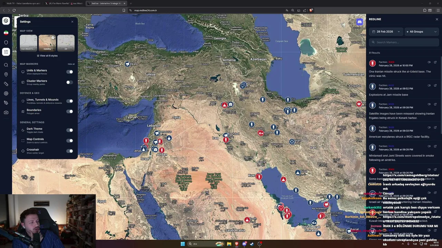Click video icon for al-Udeid base entry
The width and height of the screenshot is (442, 248).
pos(429,62)
